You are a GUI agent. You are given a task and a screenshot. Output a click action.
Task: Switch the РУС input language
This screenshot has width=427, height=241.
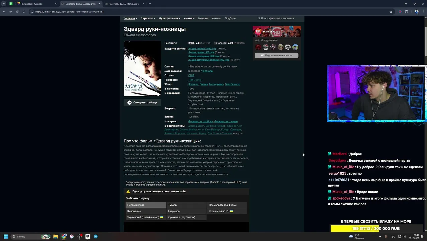click(393, 236)
